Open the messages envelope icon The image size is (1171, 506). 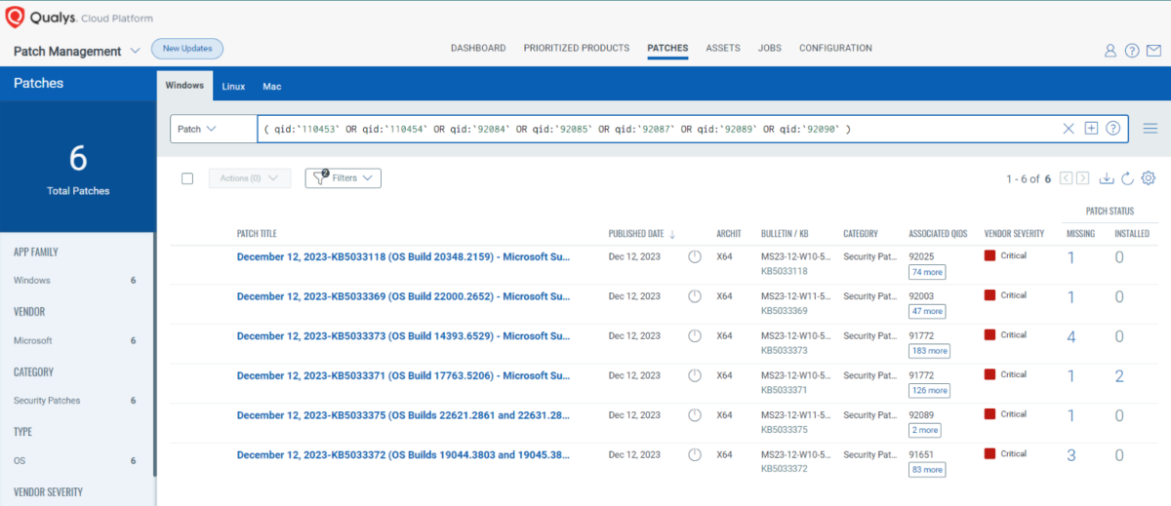coord(1154,51)
